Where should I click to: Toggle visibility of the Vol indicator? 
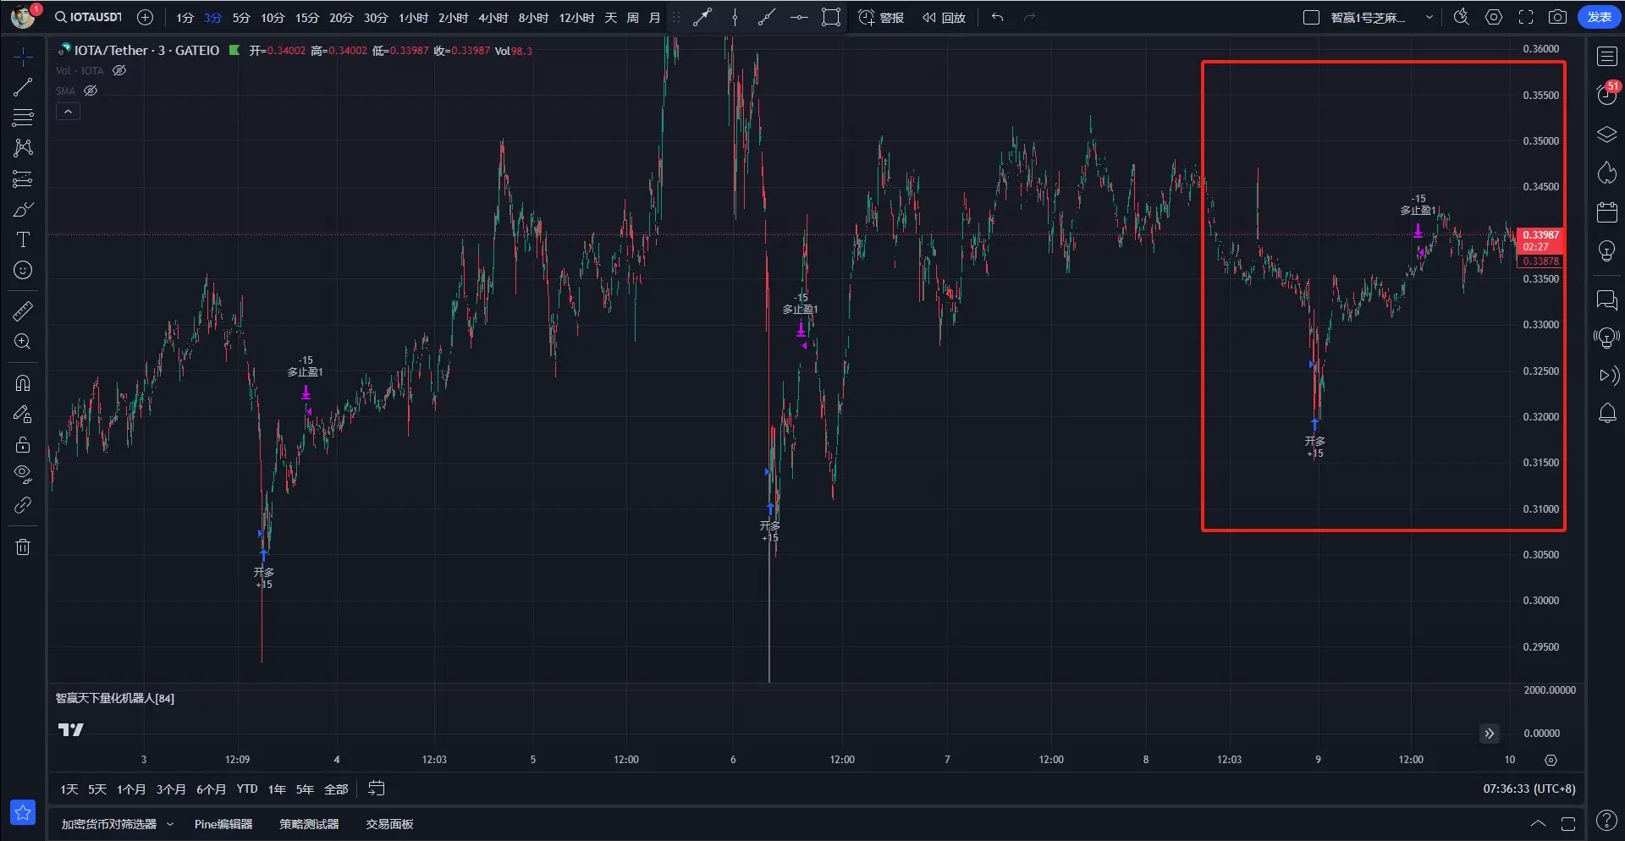(x=119, y=70)
